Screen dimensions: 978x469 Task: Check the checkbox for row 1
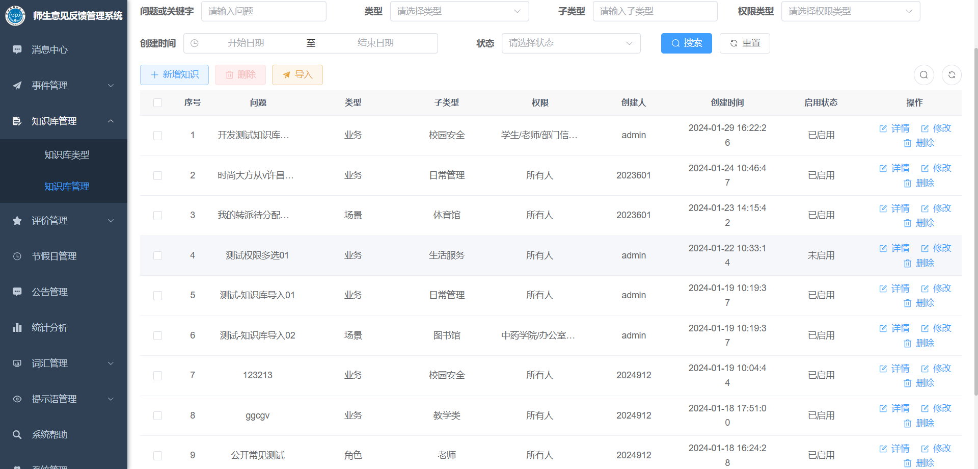(x=157, y=135)
